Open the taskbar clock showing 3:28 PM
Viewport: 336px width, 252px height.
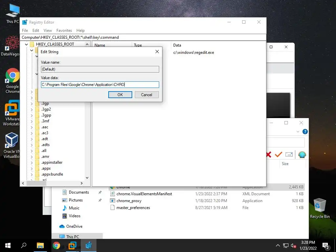tap(308, 245)
